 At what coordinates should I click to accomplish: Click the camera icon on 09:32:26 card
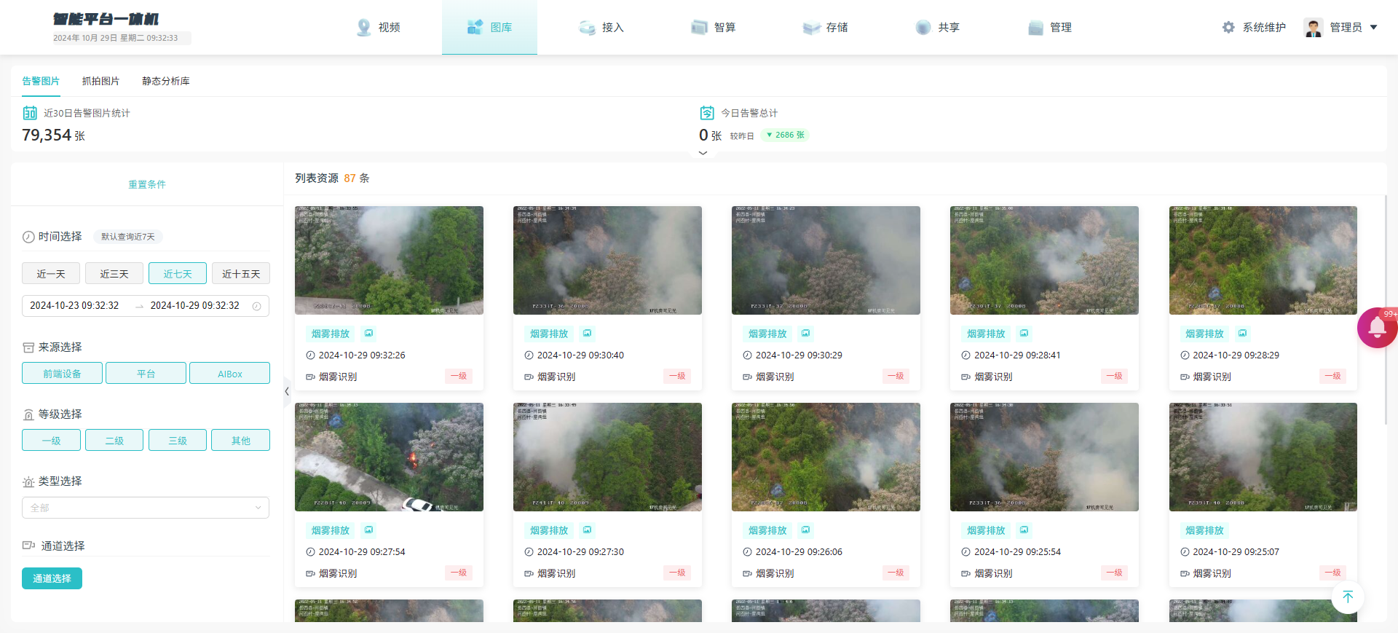(310, 377)
